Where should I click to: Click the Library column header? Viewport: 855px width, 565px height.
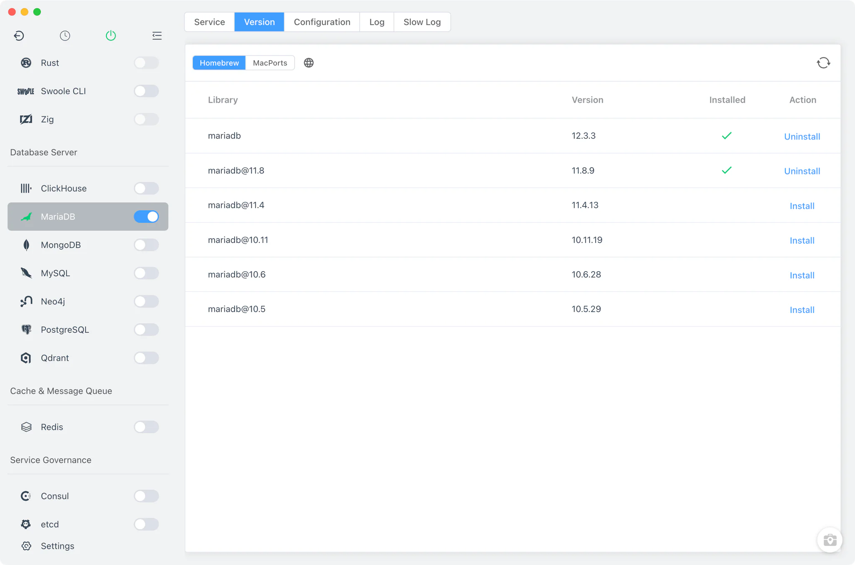click(x=223, y=100)
